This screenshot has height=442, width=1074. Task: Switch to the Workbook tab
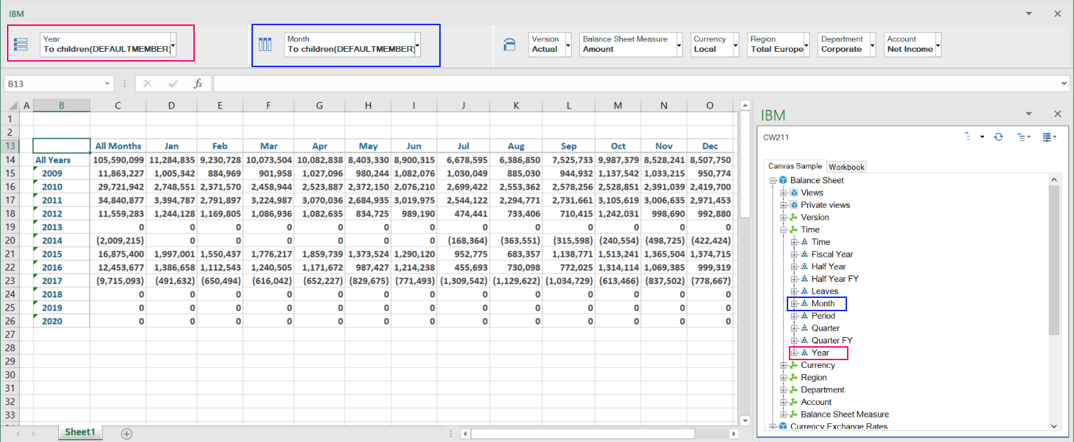click(846, 166)
